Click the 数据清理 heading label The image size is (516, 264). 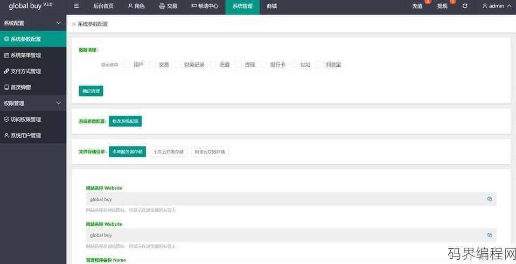88,50
